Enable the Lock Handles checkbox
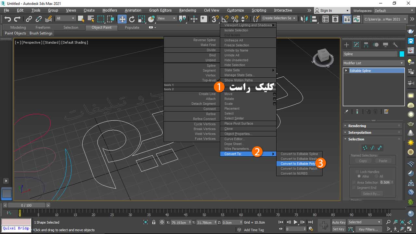The width and height of the screenshot is (416, 234). [x=357, y=172]
